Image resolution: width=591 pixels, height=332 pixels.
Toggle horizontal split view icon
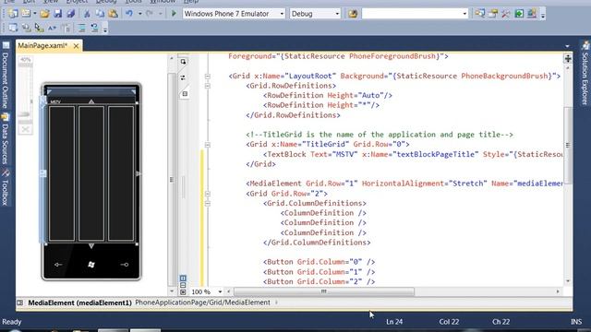click(x=183, y=285)
